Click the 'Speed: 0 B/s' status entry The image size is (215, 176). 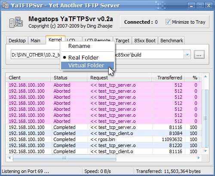pos(98,171)
